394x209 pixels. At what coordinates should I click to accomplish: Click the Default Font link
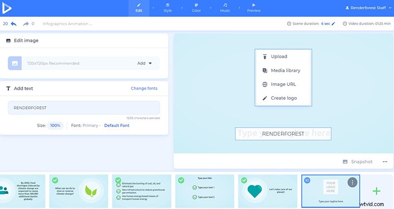pyautogui.click(x=117, y=125)
